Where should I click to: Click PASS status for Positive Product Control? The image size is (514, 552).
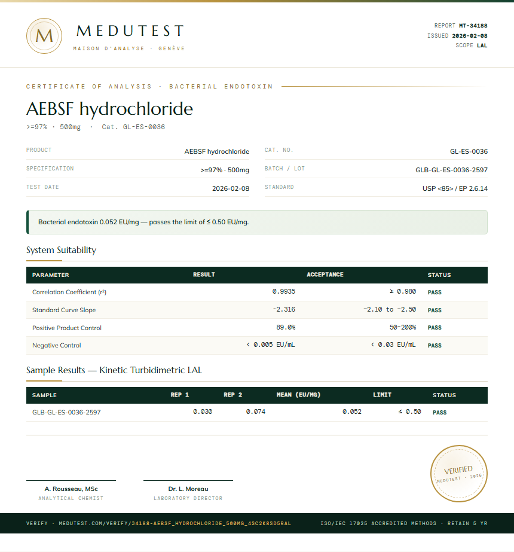(x=435, y=328)
